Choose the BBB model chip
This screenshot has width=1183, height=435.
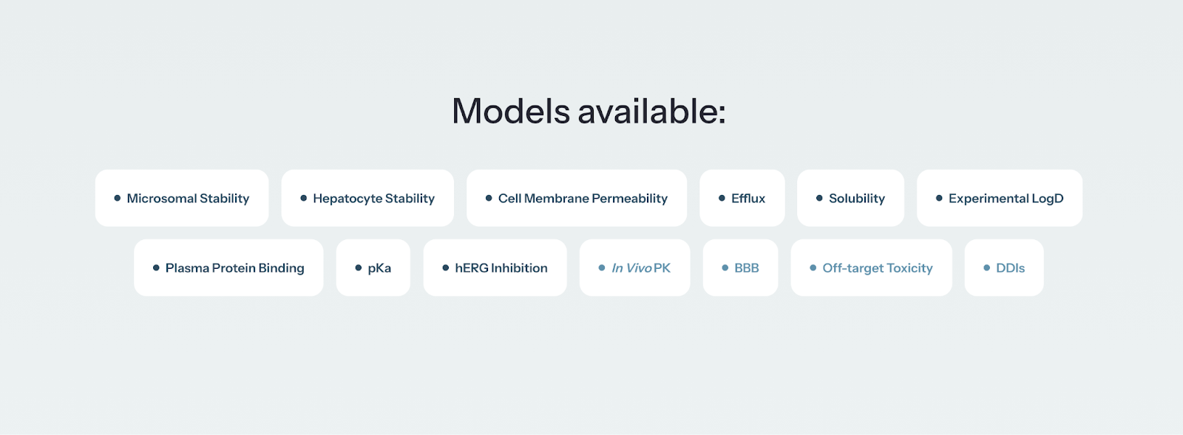click(x=741, y=267)
